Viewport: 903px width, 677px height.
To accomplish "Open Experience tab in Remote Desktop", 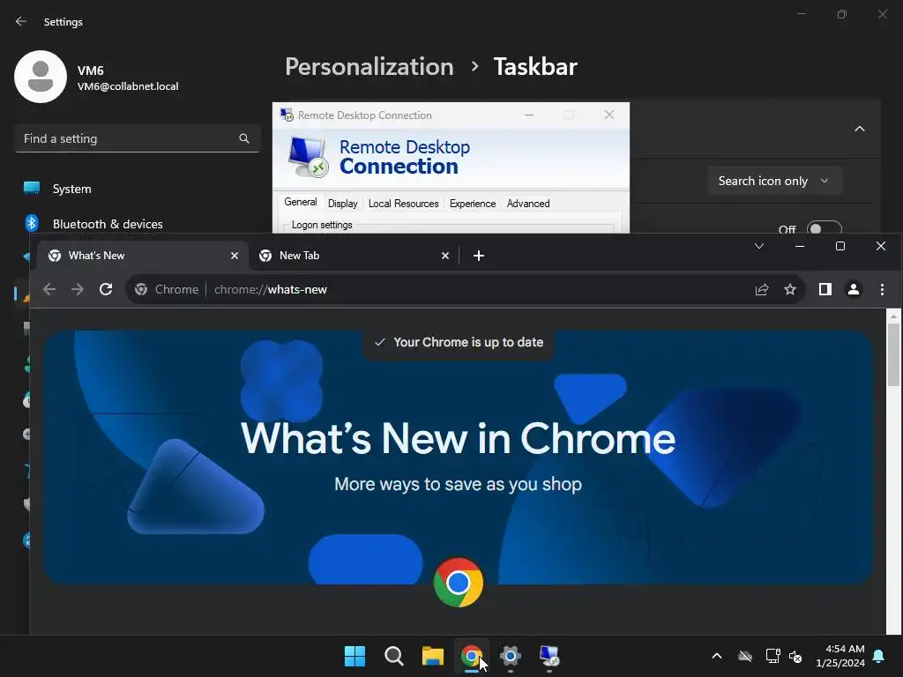I will pyautogui.click(x=473, y=204).
